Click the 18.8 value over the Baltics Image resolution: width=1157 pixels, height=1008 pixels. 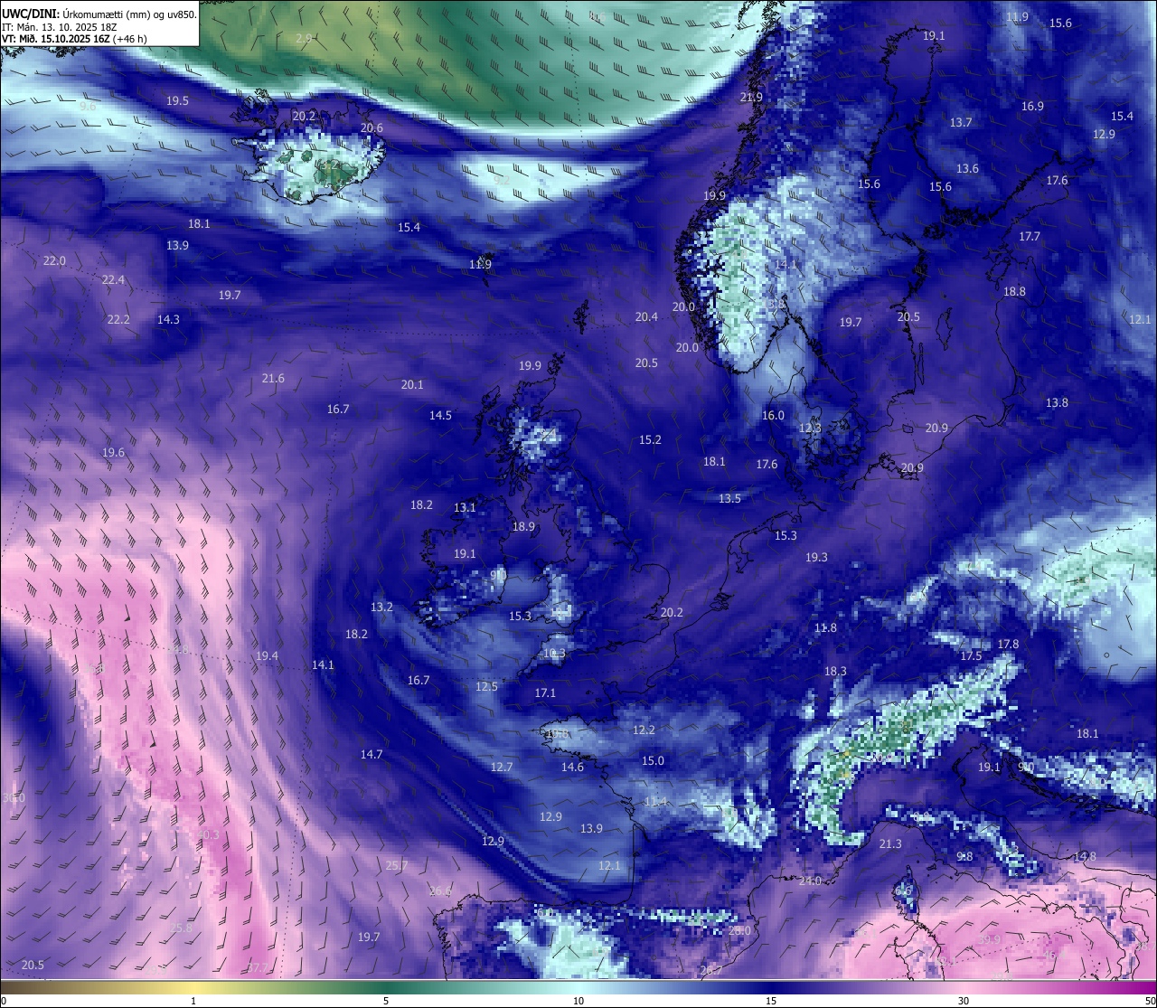pos(1014,292)
